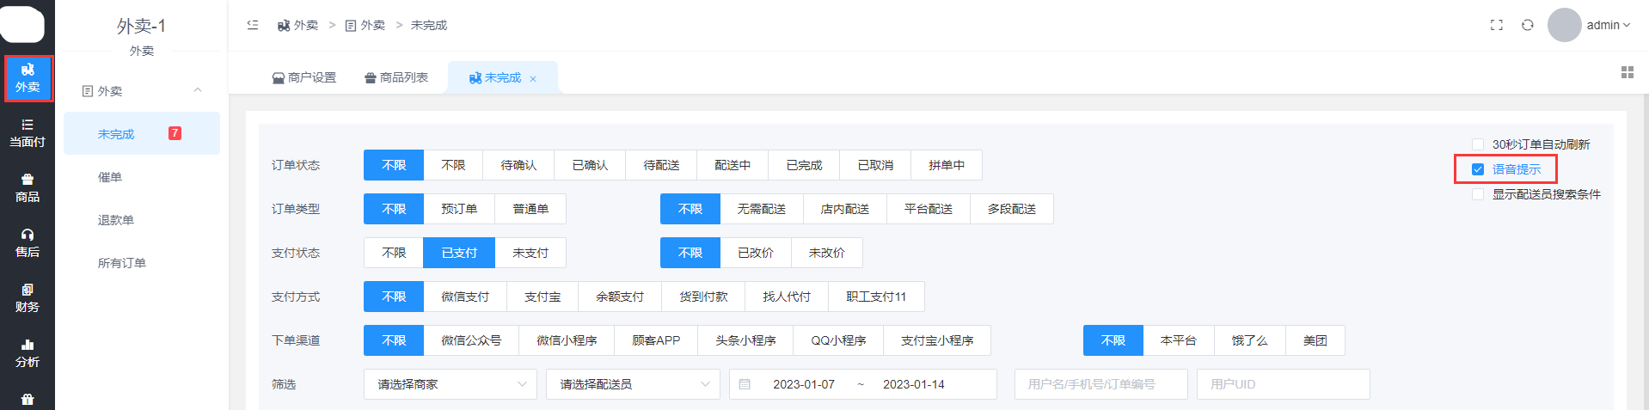The image size is (1649, 410).
Task: Open 未完成 in the side menu
Action: tap(142, 133)
